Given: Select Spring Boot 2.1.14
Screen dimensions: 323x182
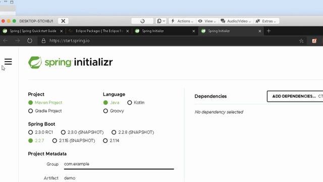Looking at the screenshot, I should tap(105, 141).
